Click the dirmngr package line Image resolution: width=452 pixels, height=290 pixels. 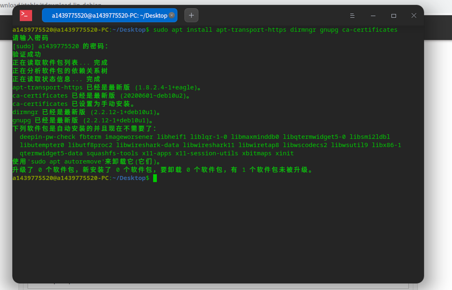pyautogui.click(x=25, y=112)
